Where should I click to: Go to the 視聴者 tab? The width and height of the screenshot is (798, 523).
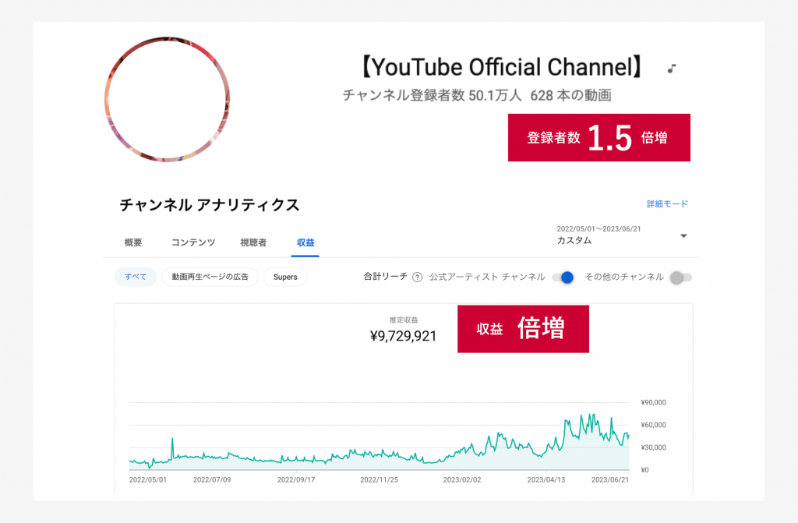click(x=253, y=243)
